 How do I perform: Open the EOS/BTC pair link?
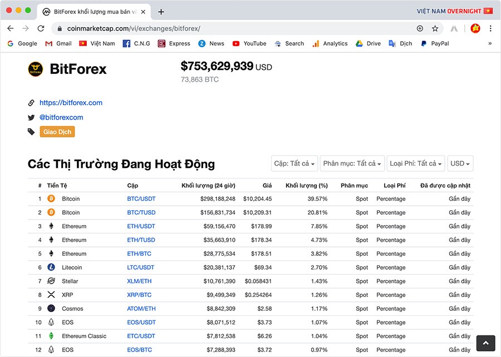[x=139, y=350]
